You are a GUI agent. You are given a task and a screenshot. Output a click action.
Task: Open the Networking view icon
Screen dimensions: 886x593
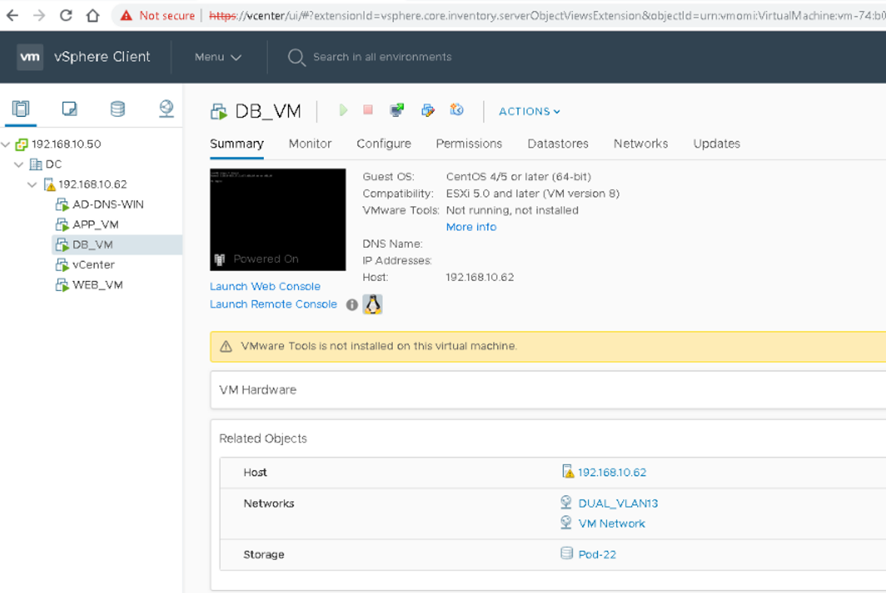pos(166,109)
